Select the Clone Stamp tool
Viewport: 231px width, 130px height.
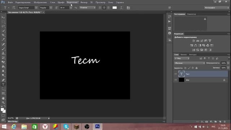pyautogui.click(x=3, y=53)
